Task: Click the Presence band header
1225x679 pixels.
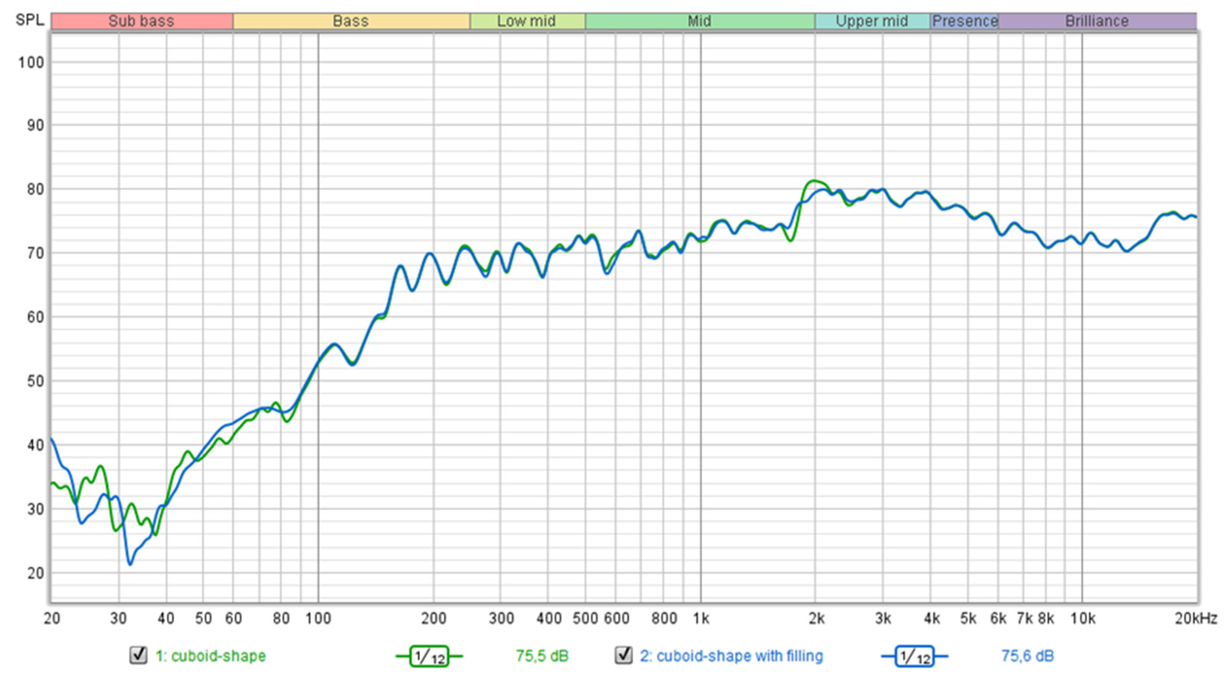Action: [x=964, y=21]
